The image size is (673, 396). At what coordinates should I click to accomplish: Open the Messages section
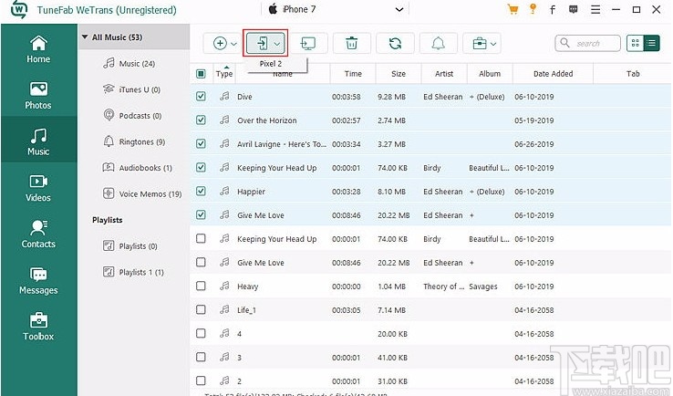point(38,280)
